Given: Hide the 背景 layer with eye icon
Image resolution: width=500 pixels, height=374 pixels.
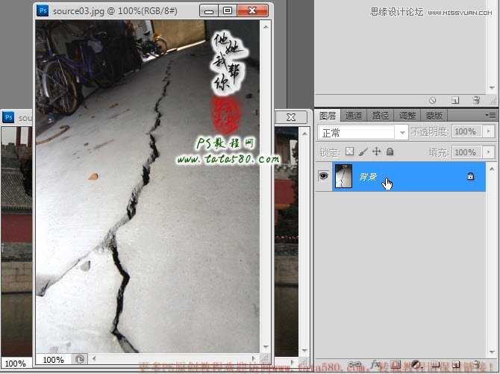Looking at the screenshot, I should 323,176.
